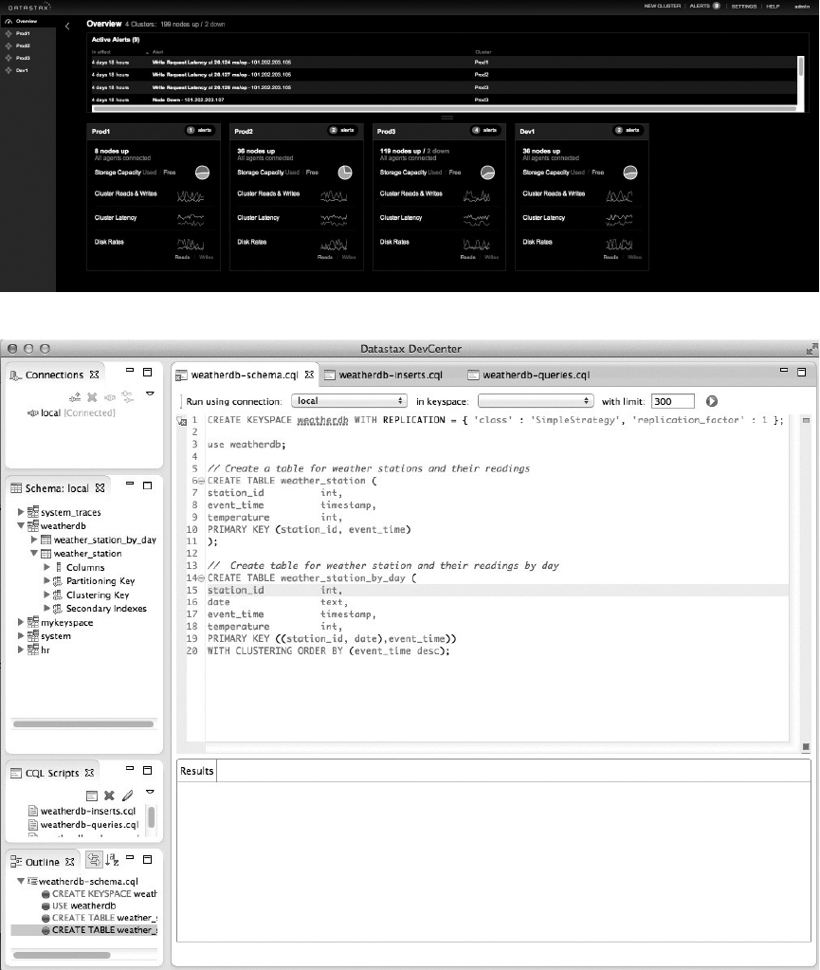Viewport: 820px width, 970px height.
Task: Click Delete connection X icon in Connections panel
Action: tap(92, 396)
